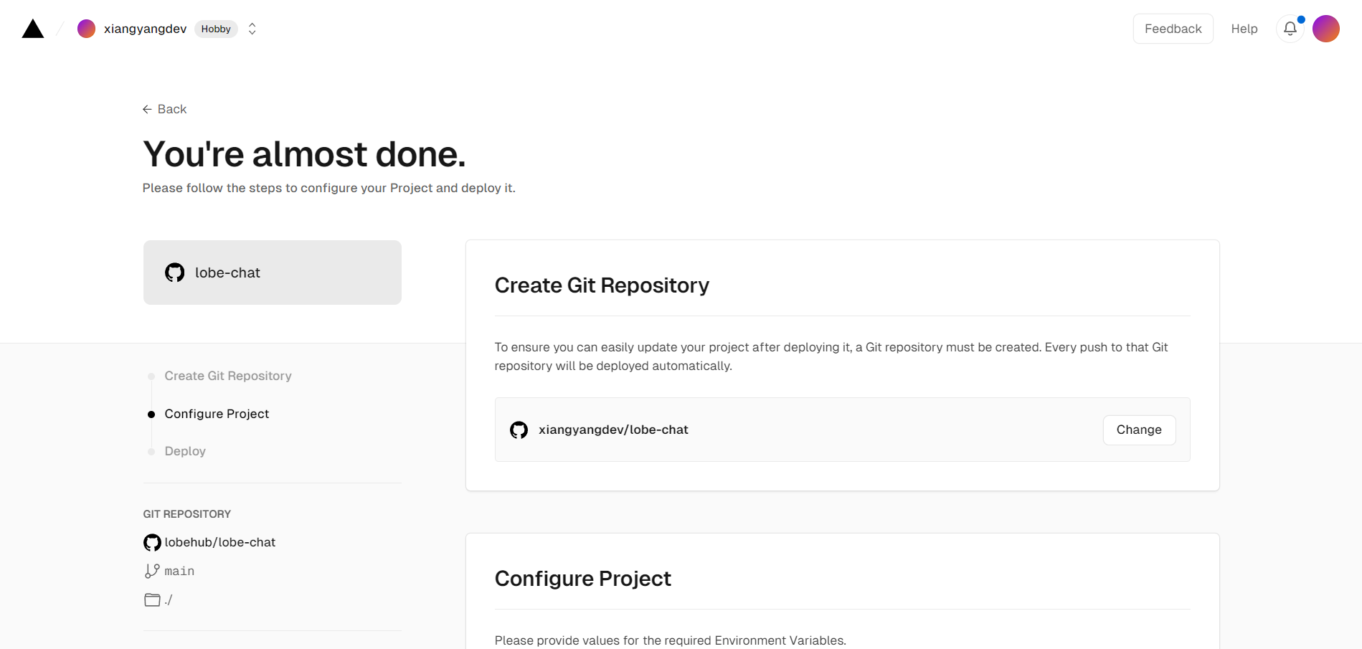Screen dimensions: 1362x649
Task: Open the notifications bell
Action: 1290,29
